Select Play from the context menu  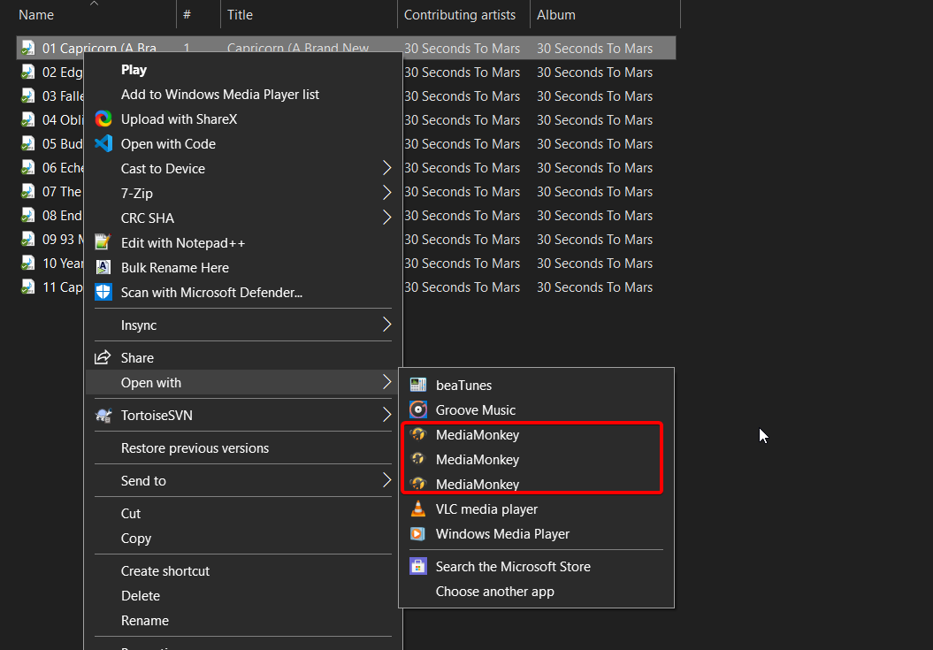[134, 70]
